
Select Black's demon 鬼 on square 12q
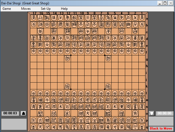pos(67,127)
